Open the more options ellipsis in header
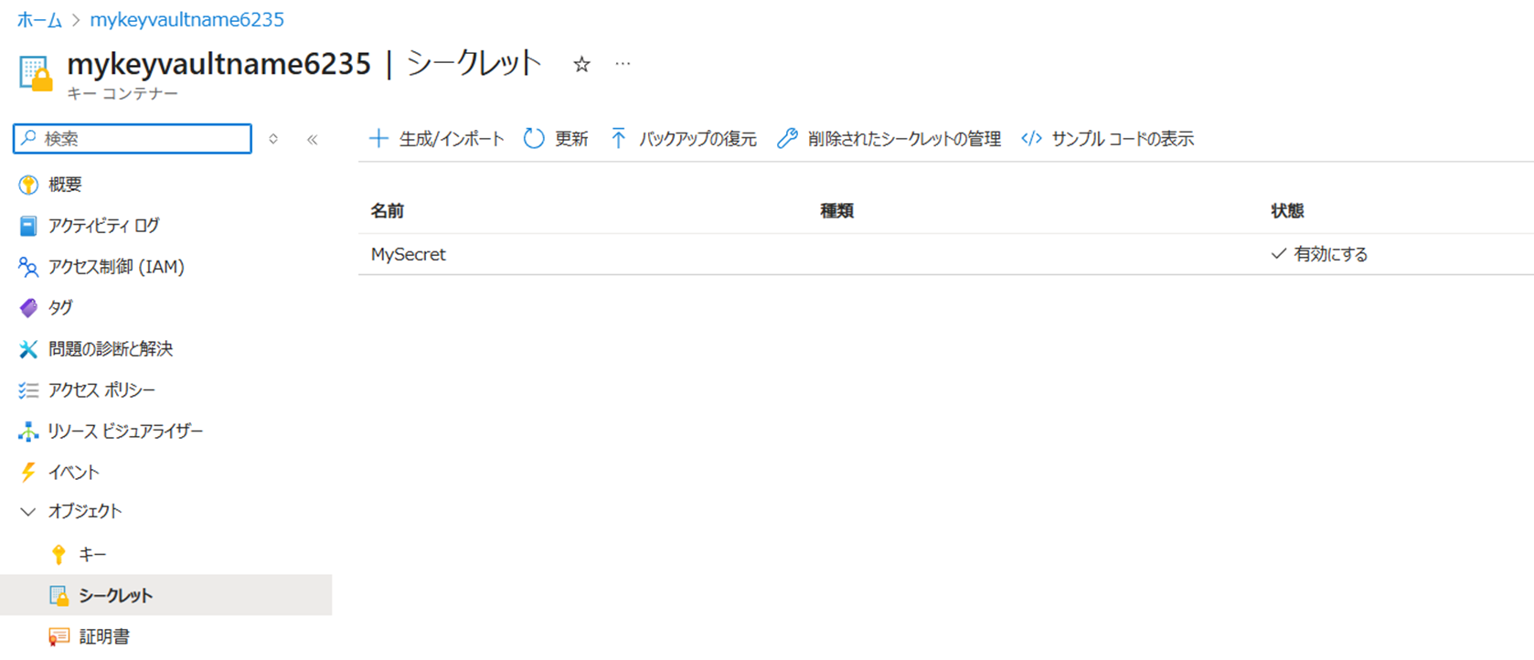This screenshot has width=1534, height=660. coord(623,64)
